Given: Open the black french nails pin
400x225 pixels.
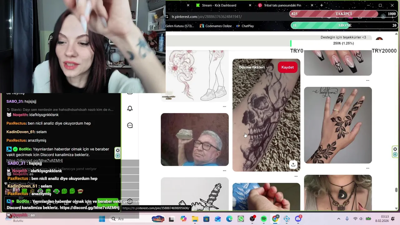Looking at the screenshot, I should (x=338, y=63).
